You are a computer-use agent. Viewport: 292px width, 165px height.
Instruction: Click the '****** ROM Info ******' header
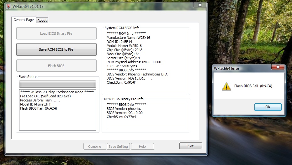pos(126,34)
